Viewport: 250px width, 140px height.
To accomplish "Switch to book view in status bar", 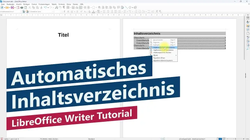I will point(224,139).
